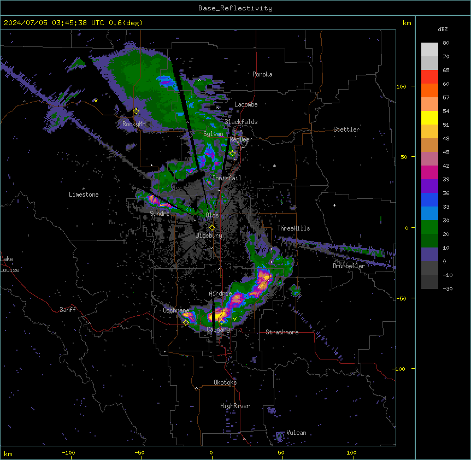471x460 pixels.
Task: Click the Sundre town label
Action: 160,214
